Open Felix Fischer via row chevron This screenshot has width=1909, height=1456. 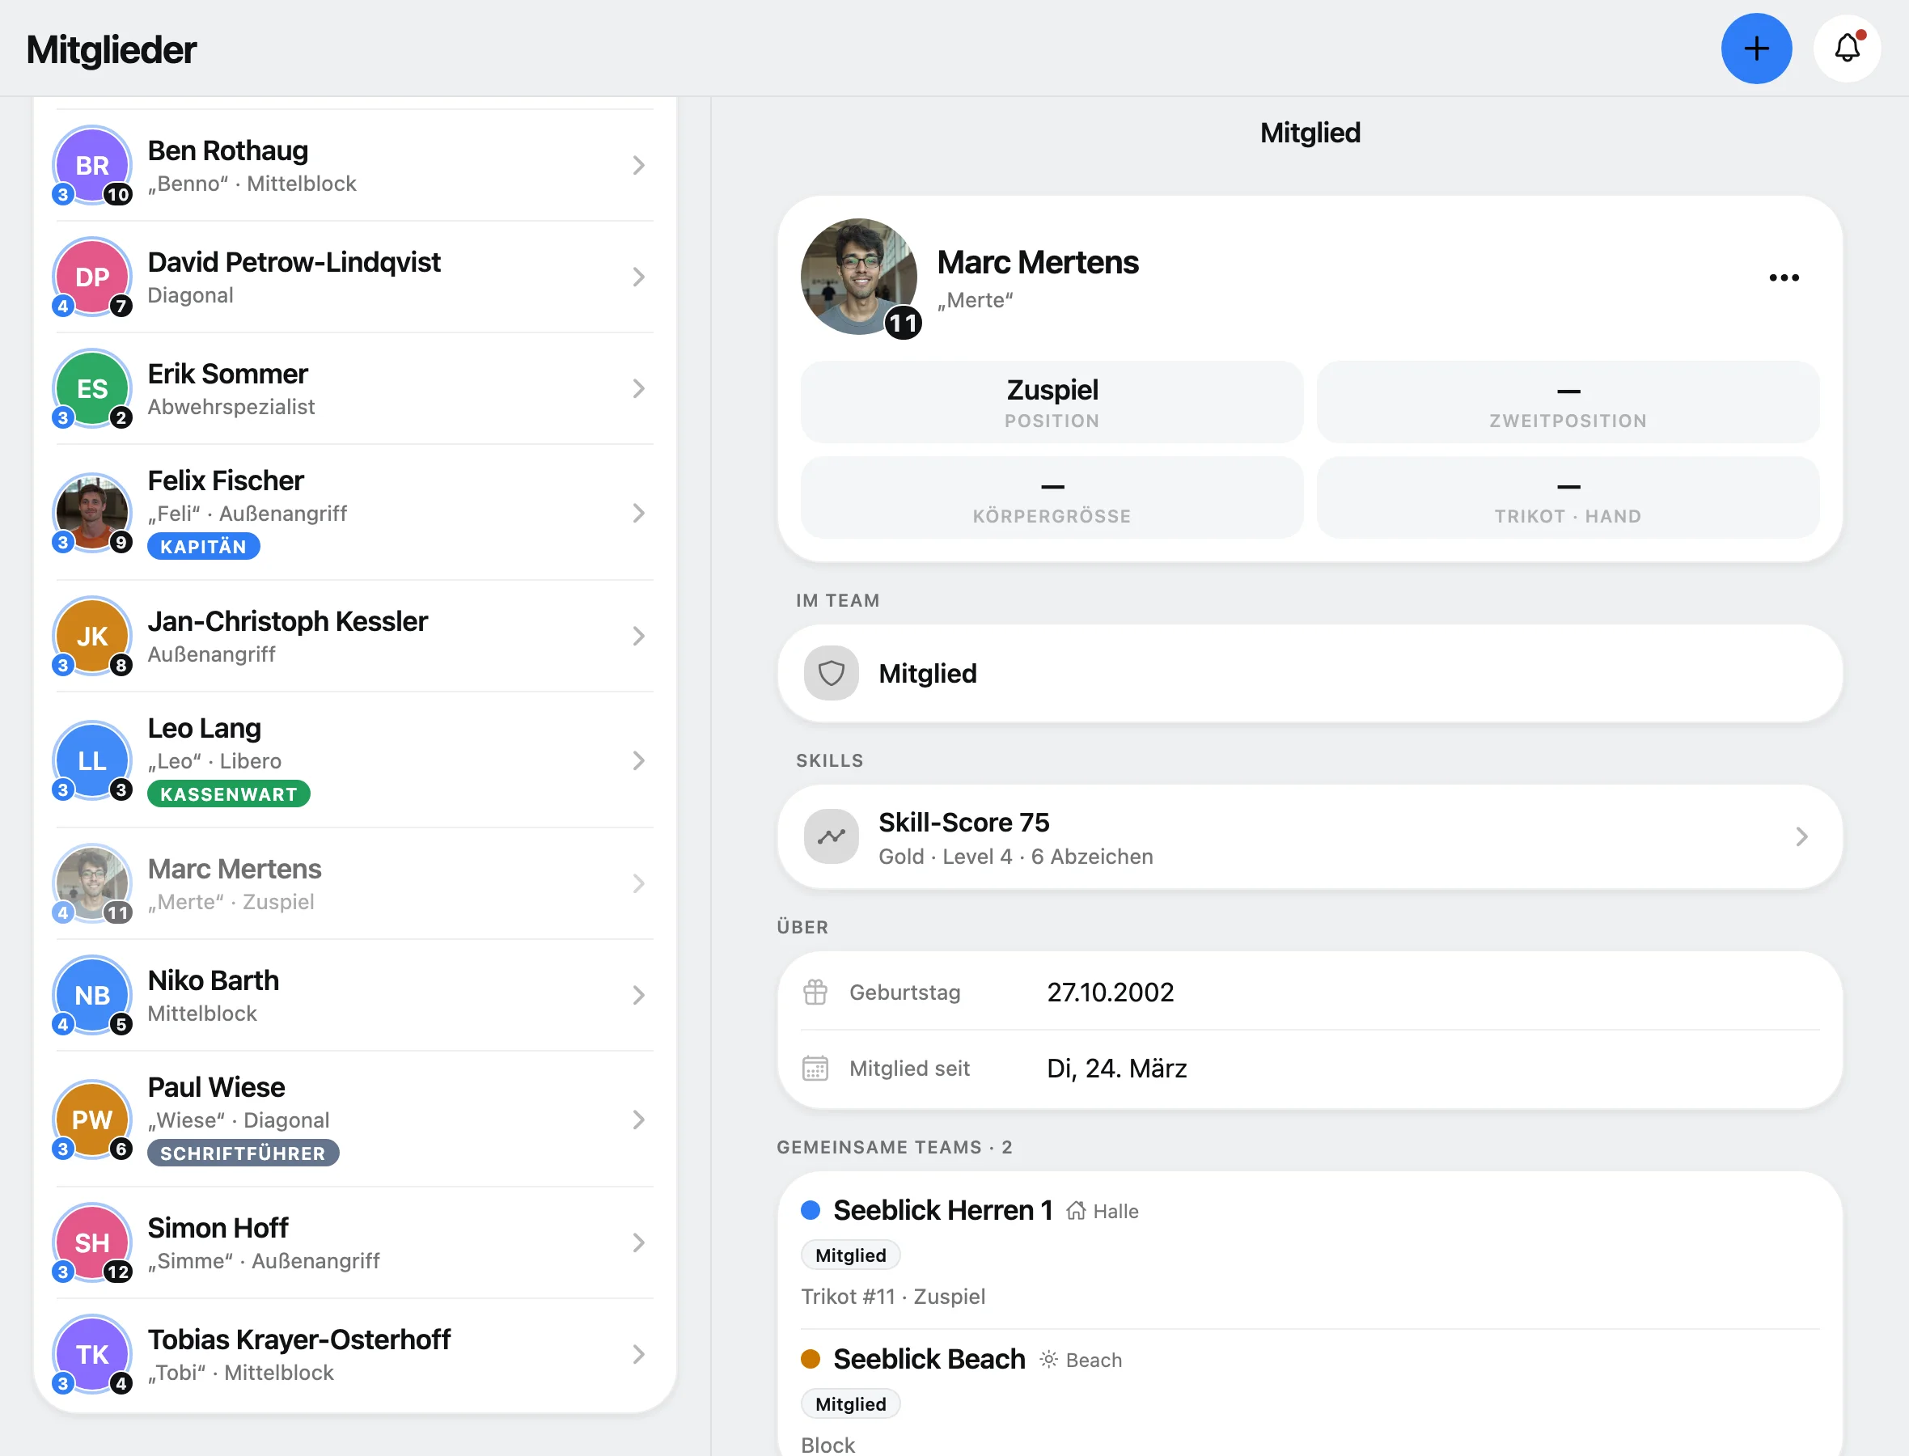click(x=639, y=513)
